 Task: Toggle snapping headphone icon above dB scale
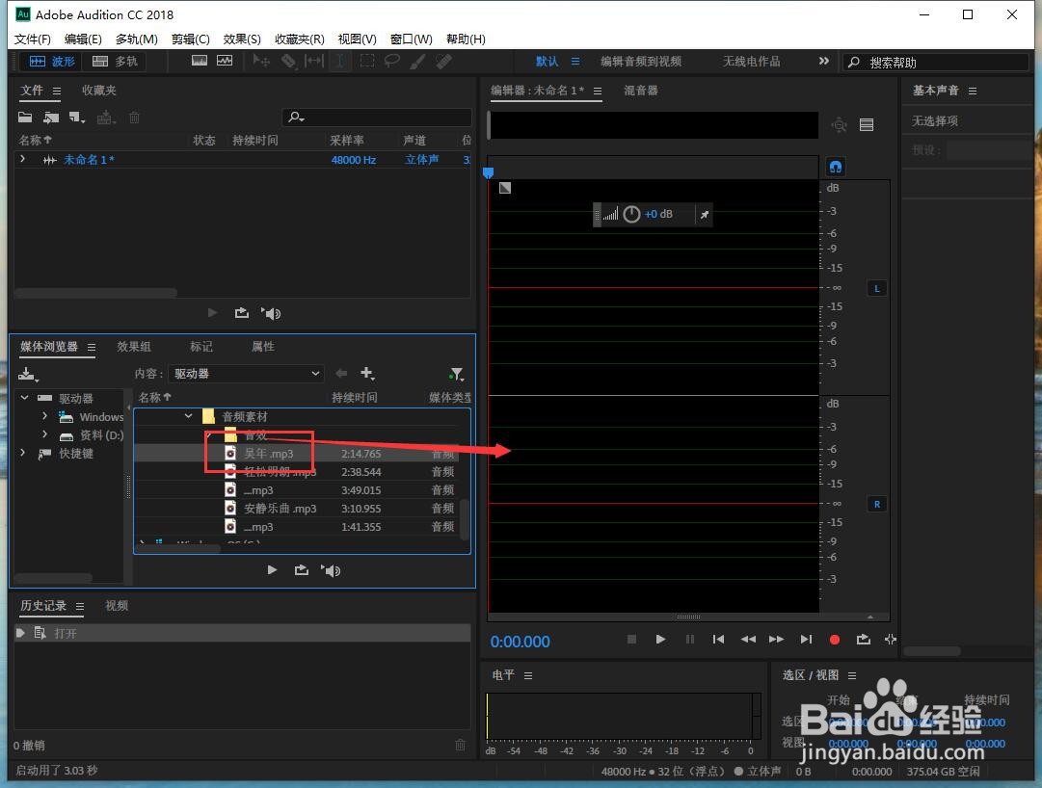click(836, 166)
